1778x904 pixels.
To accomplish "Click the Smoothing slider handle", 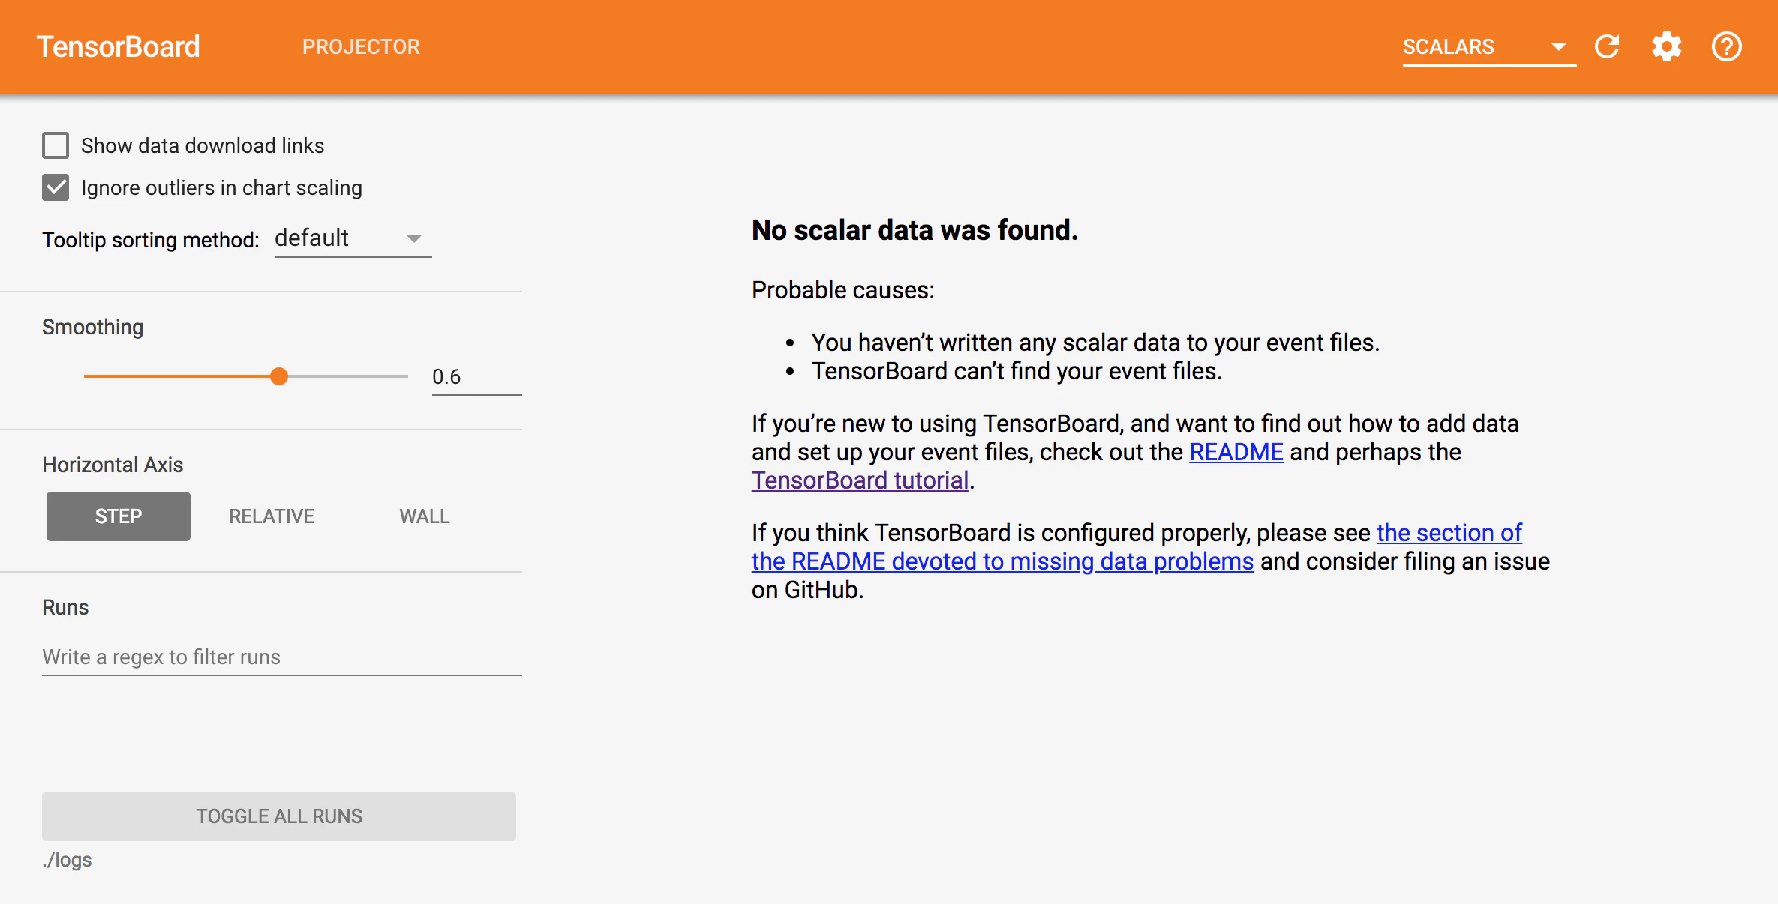I will point(279,376).
